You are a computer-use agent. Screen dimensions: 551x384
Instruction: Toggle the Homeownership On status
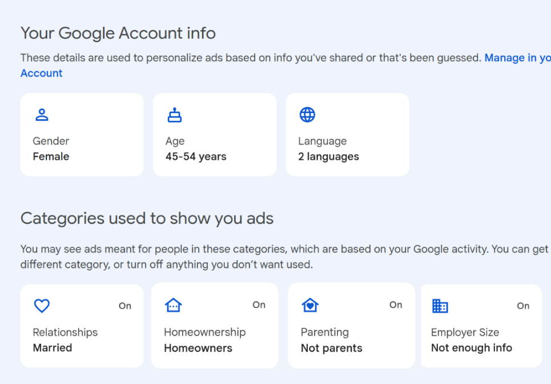(x=259, y=305)
